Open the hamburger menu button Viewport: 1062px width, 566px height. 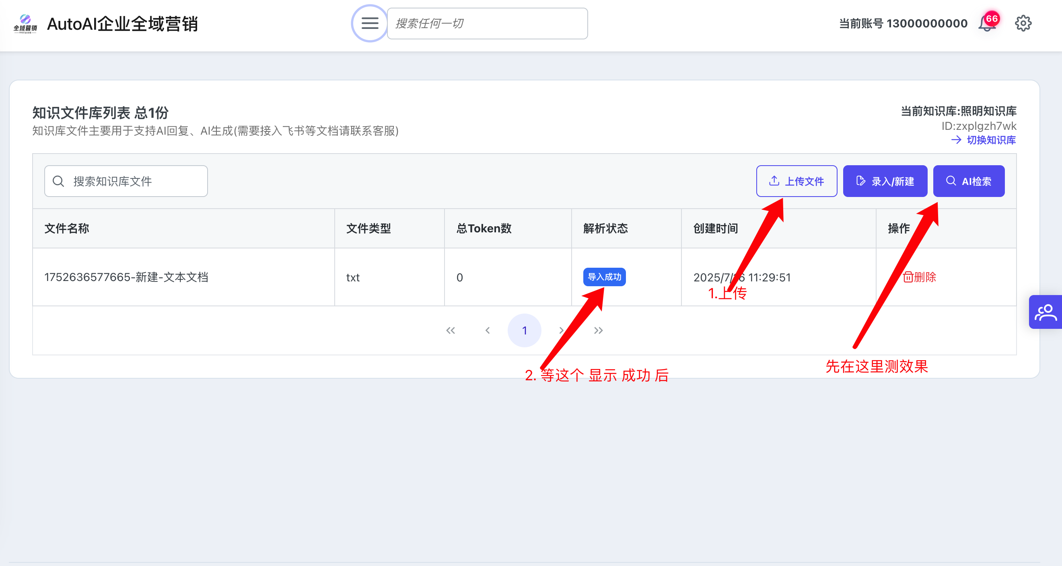369,23
